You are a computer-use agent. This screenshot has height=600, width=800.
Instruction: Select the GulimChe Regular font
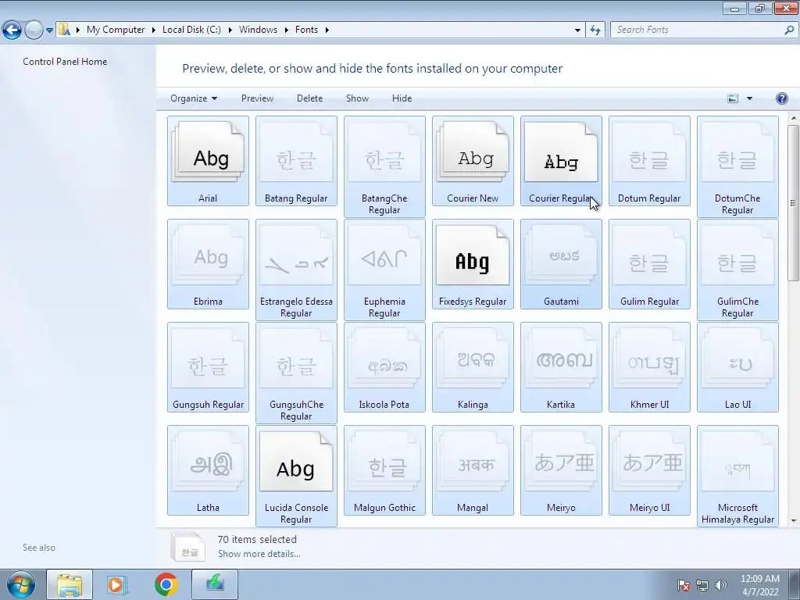click(x=737, y=270)
